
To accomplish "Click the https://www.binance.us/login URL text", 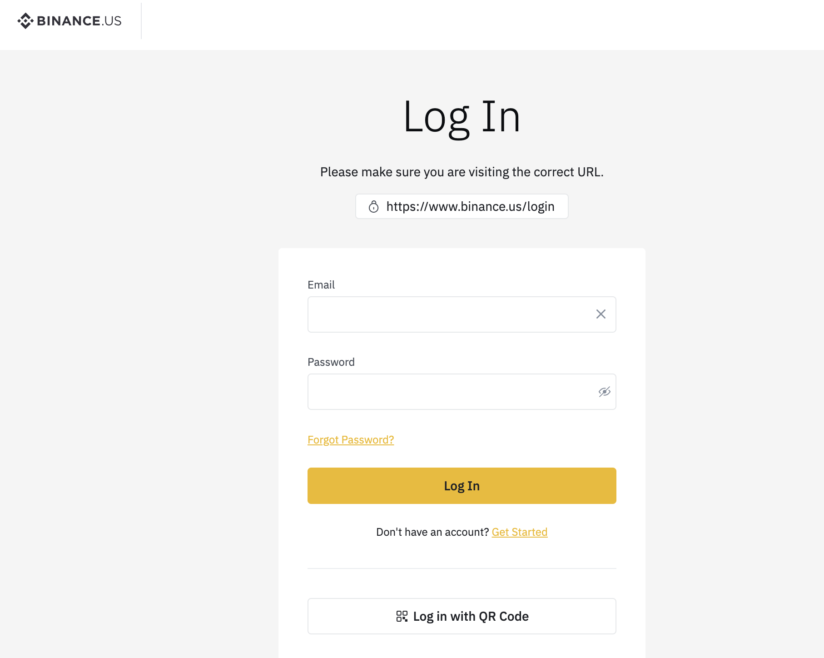I will click(x=470, y=207).
